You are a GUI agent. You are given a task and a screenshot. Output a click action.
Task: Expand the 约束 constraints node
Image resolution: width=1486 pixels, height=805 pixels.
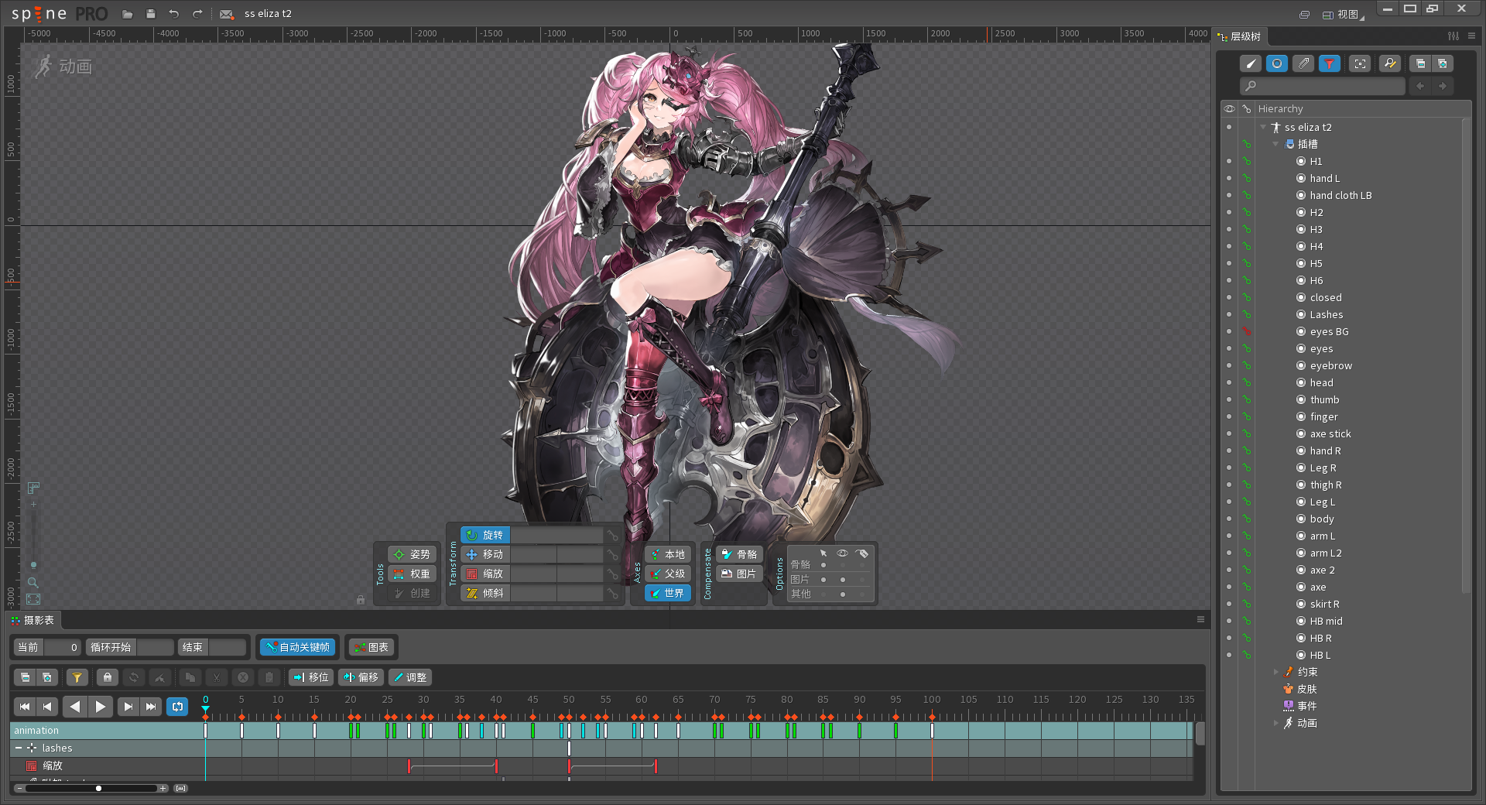[x=1275, y=672]
